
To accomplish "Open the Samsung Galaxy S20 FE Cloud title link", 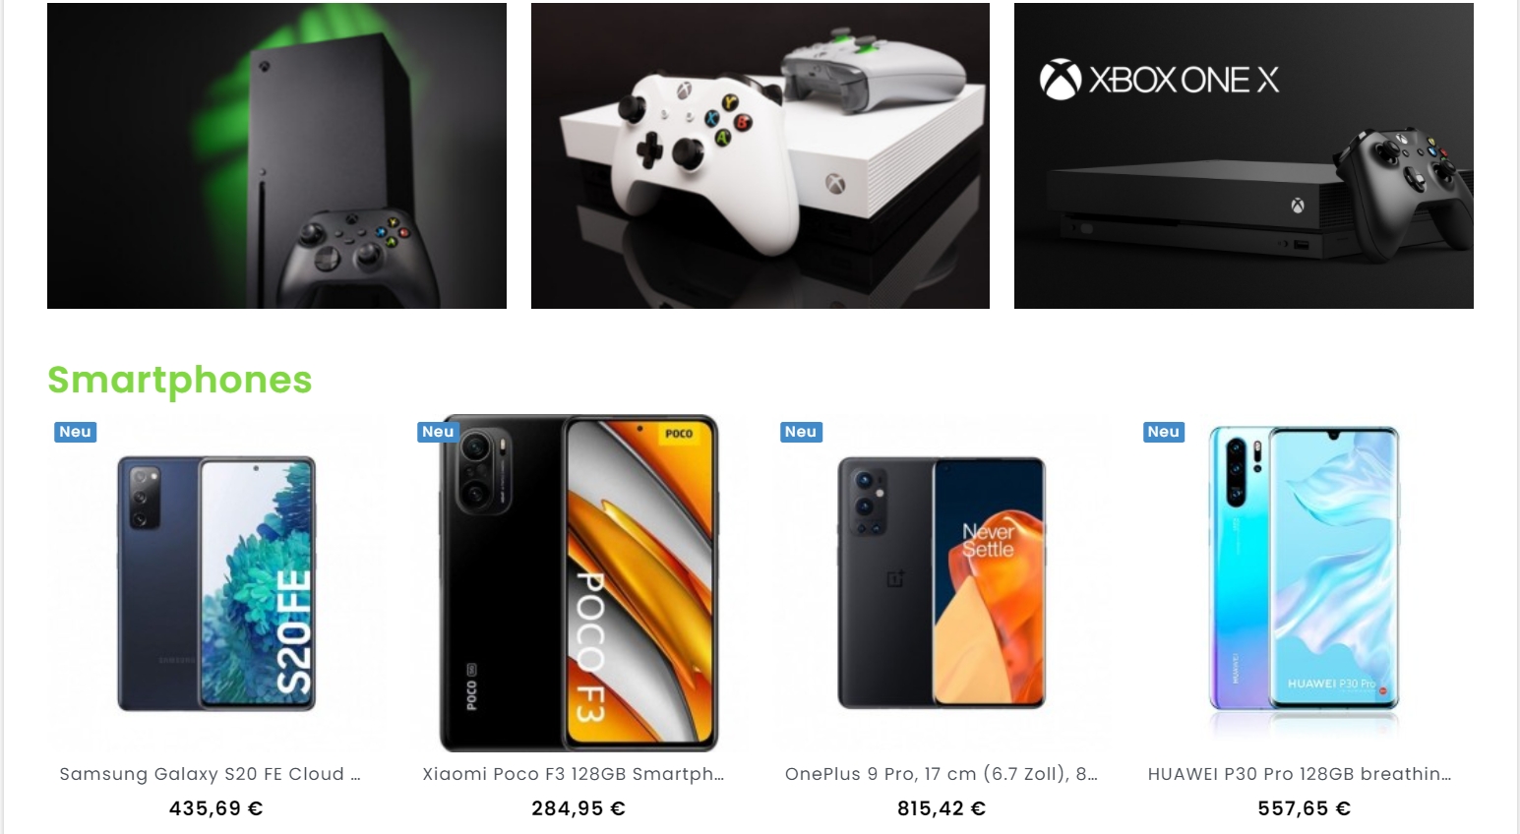I will point(211,774).
